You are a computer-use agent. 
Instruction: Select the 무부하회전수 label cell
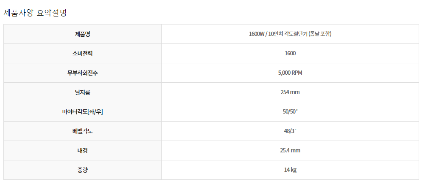[x=82, y=73]
